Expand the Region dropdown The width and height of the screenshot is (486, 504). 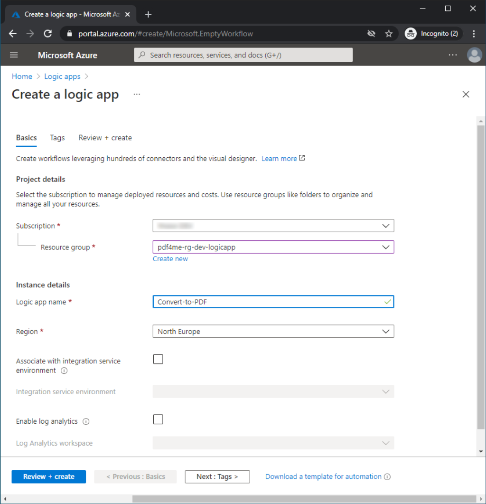coord(273,332)
